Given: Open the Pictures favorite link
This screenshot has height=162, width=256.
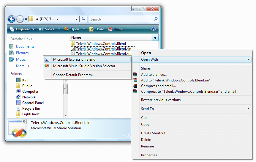Looking at the screenshot, I should [22, 53].
